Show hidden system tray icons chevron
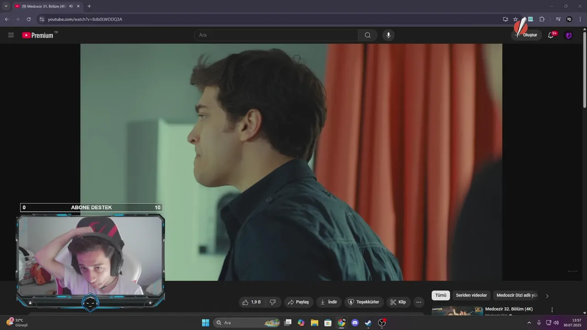Image resolution: width=587 pixels, height=330 pixels. click(x=529, y=323)
